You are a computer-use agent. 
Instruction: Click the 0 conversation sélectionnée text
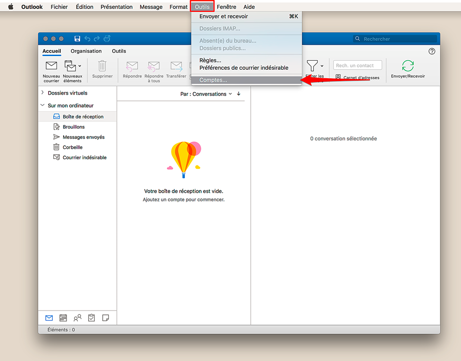(344, 139)
